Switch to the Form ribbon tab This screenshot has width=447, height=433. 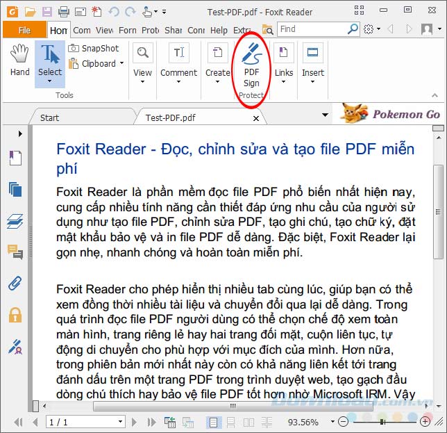pyautogui.click(x=128, y=30)
